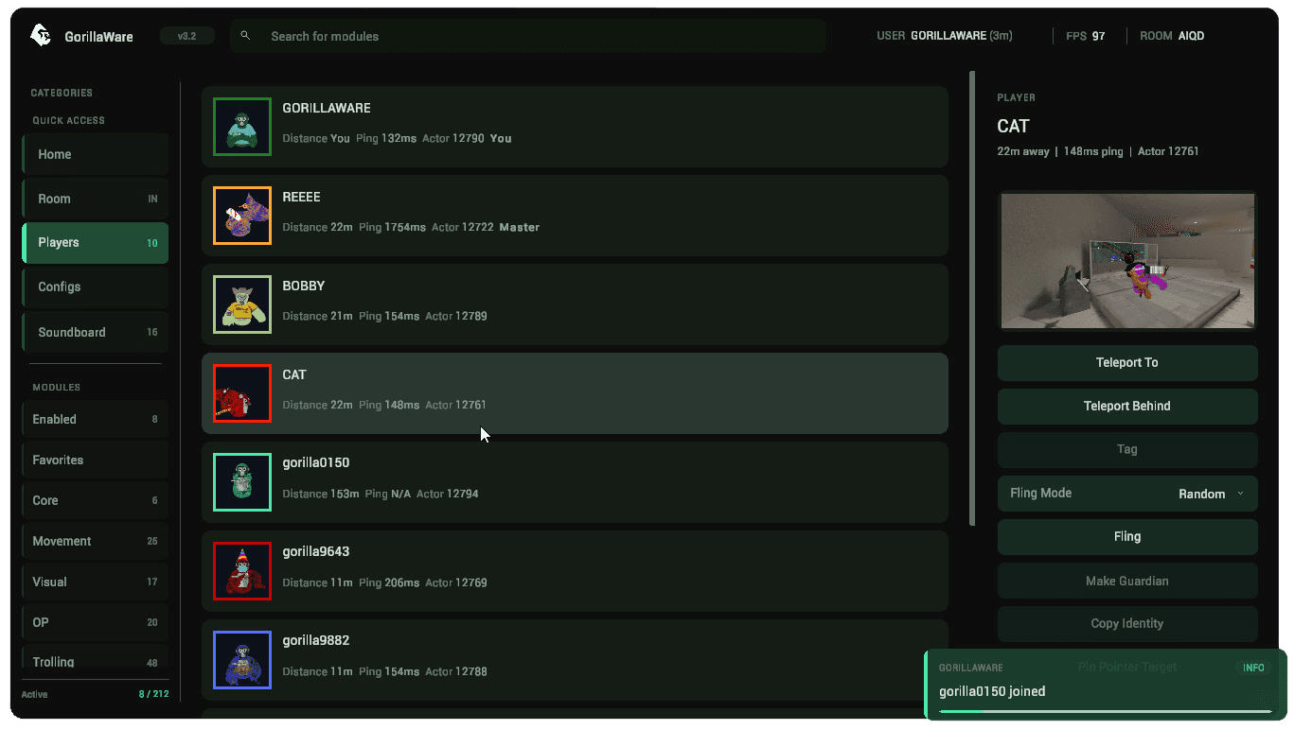The height and width of the screenshot is (747, 1312).
Task: Click gorilla9643 player avatar icon
Action: coord(242,571)
